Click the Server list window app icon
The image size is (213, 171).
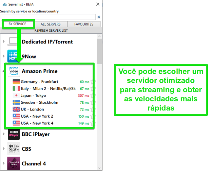[x=5, y=5]
